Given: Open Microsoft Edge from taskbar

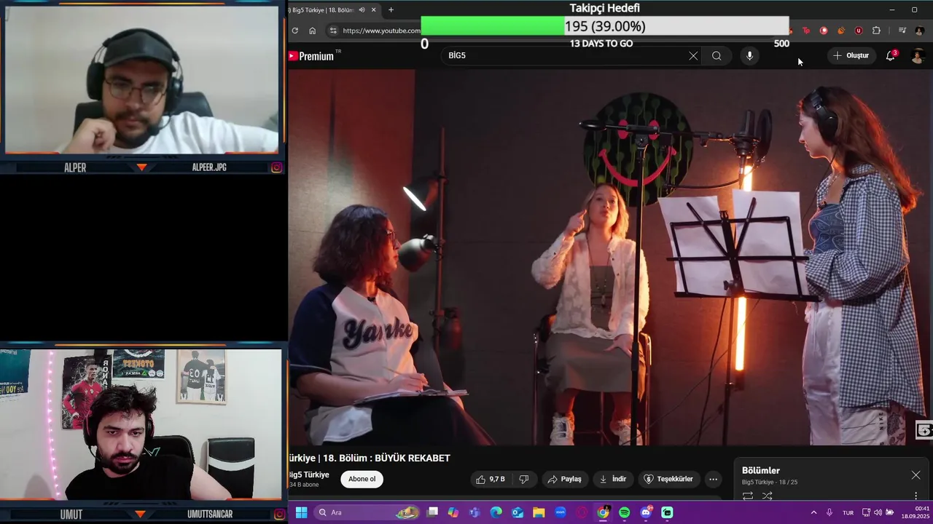Looking at the screenshot, I should pos(496,512).
